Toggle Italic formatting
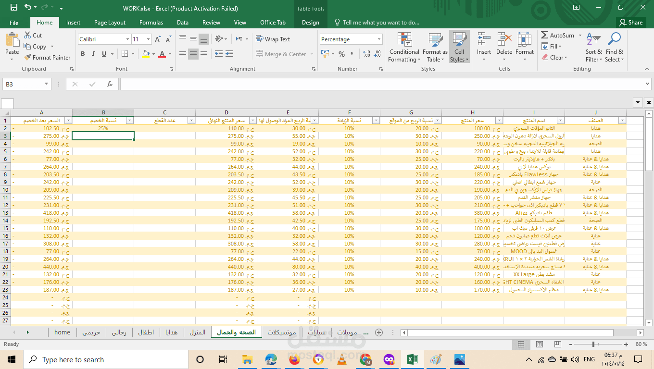The width and height of the screenshot is (654, 369). coord(93,54)
